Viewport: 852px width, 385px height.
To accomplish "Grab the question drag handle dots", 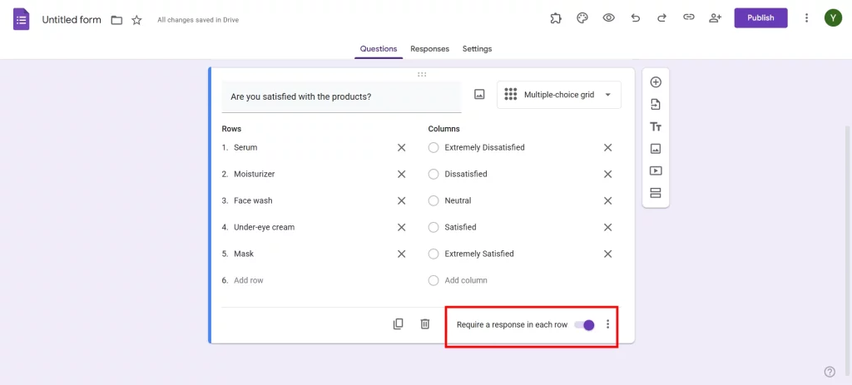I will pos(422,74).
